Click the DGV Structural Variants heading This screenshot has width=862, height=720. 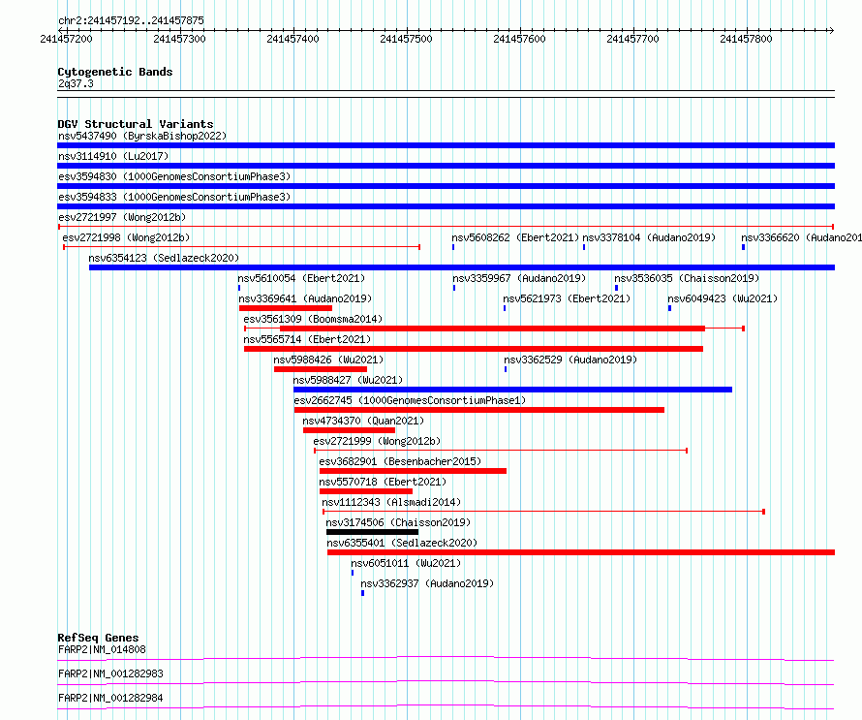pos(136,124)
